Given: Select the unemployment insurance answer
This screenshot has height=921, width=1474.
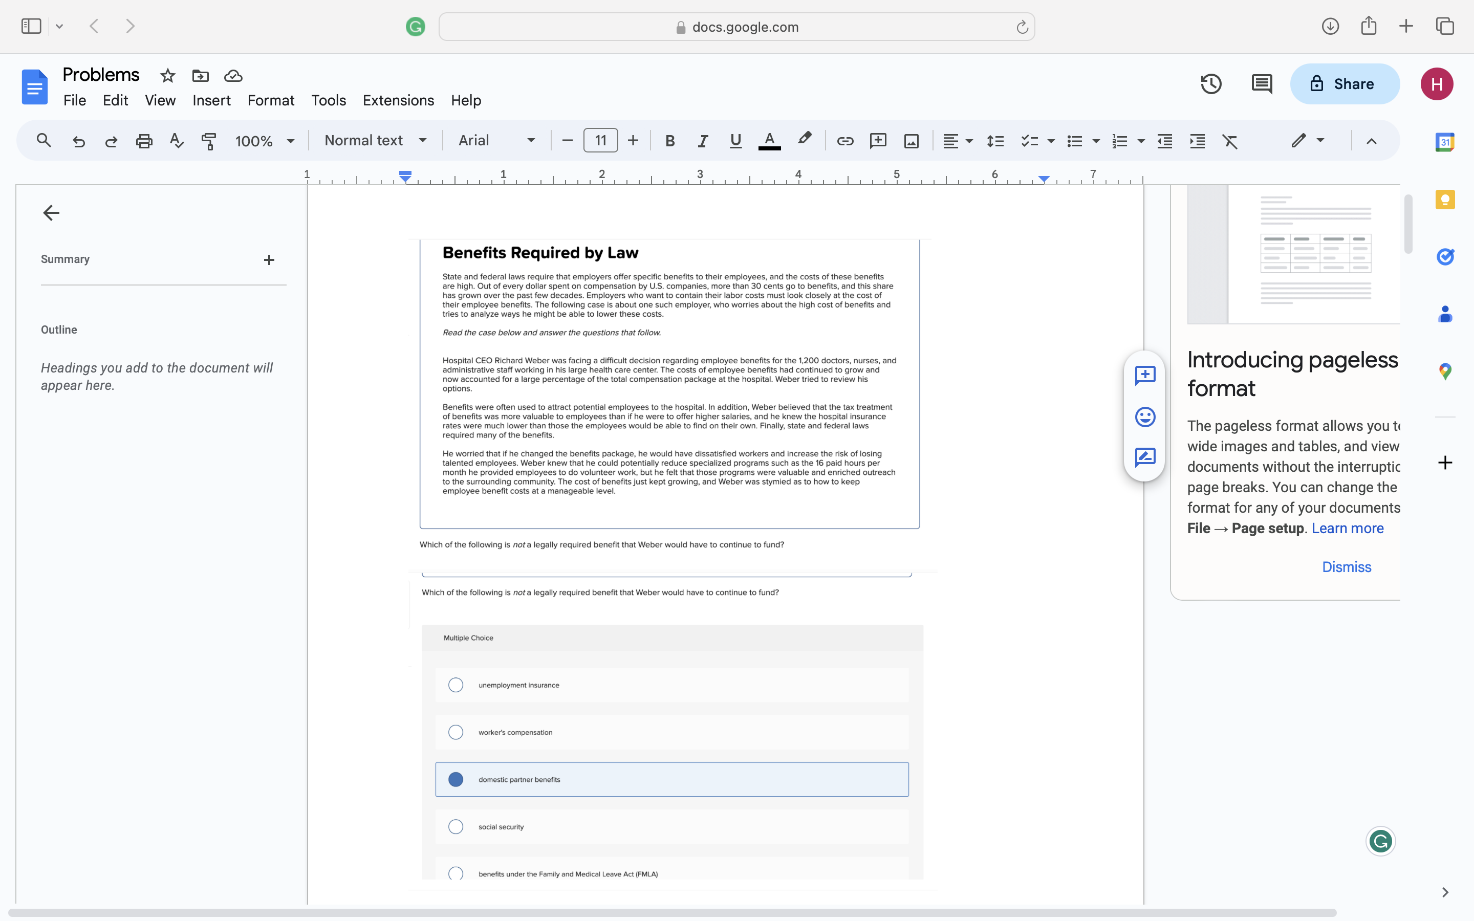Looking at the screenshot, I should (455, 684).
